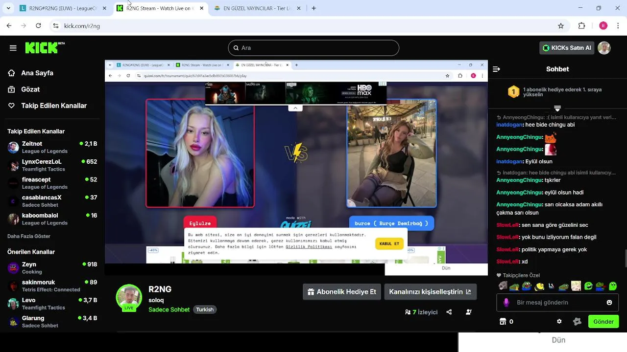This screenshot has height=352, width=627.
Task: Open browser tab search dropdown
Action: point(8,8)
